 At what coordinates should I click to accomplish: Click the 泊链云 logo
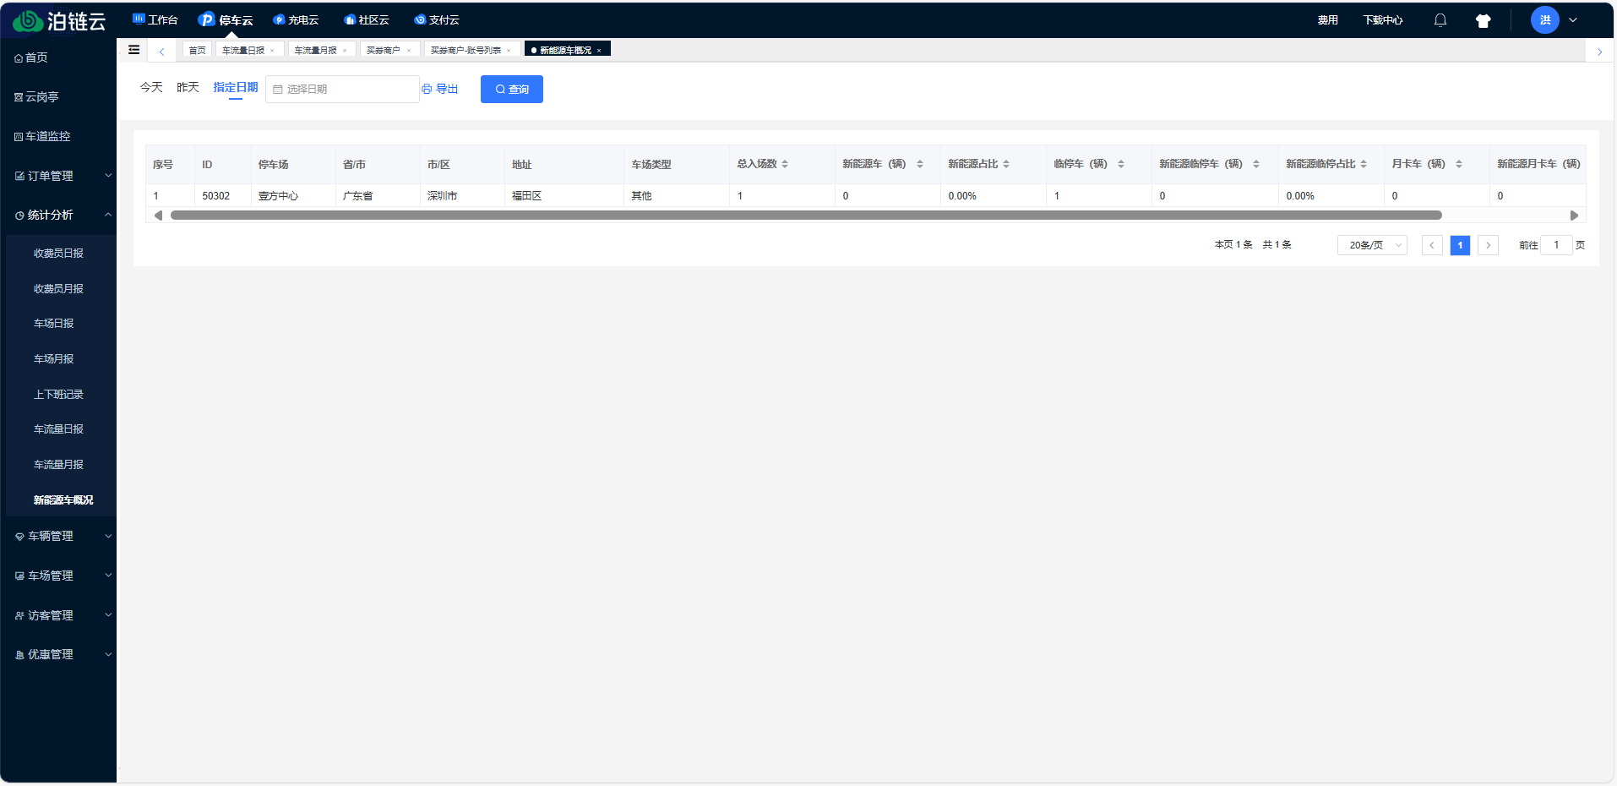59,21
